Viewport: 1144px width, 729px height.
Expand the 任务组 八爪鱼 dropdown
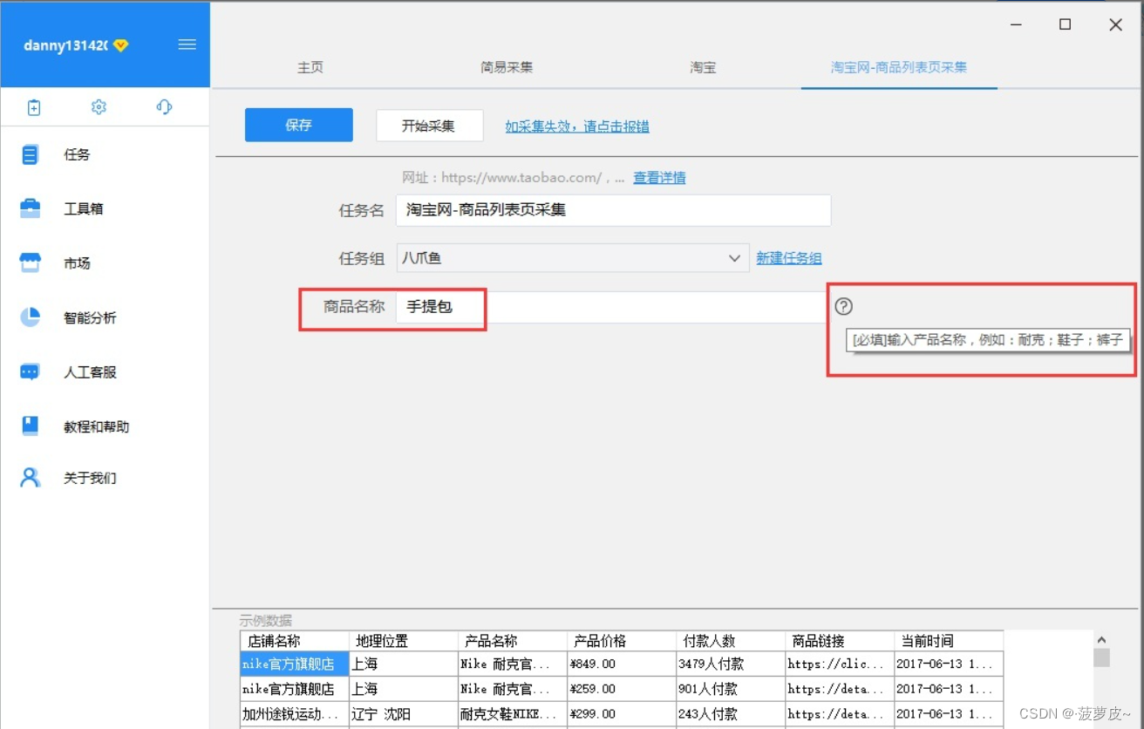pyautogui.click(x=573, y=258)
